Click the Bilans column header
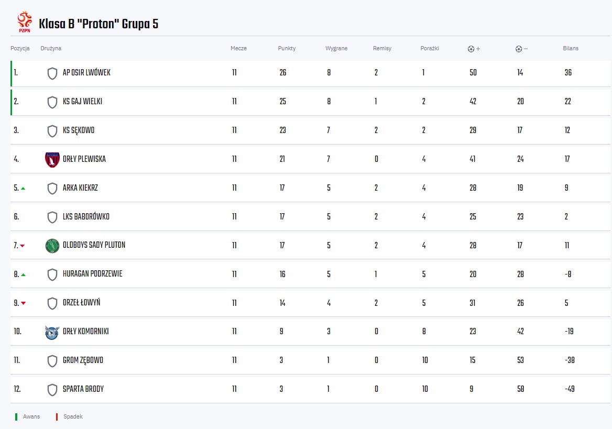 click(x=571, y=48)
